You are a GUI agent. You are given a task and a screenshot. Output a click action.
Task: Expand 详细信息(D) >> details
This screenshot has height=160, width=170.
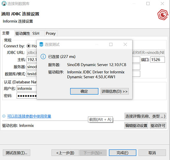[115, 91]
